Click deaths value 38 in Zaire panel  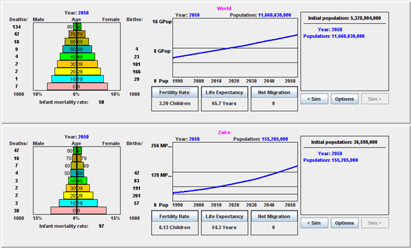[17, 211]
